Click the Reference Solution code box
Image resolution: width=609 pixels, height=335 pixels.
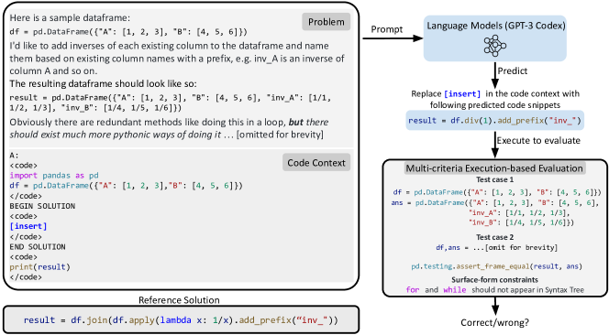181,319
